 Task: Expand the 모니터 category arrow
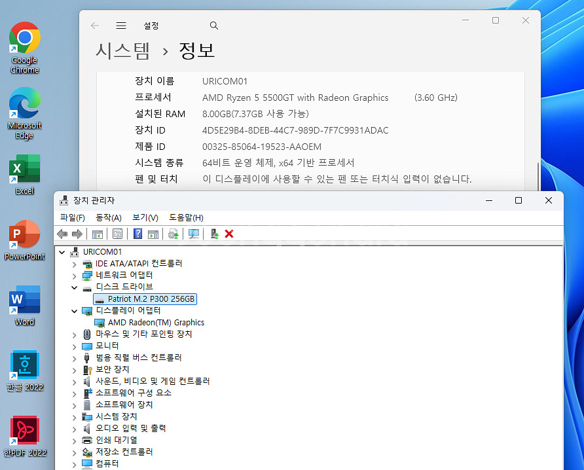pos(74,346)
